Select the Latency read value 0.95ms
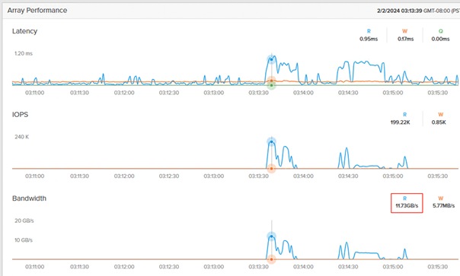 pyautogui.click(x=369, y=39)
